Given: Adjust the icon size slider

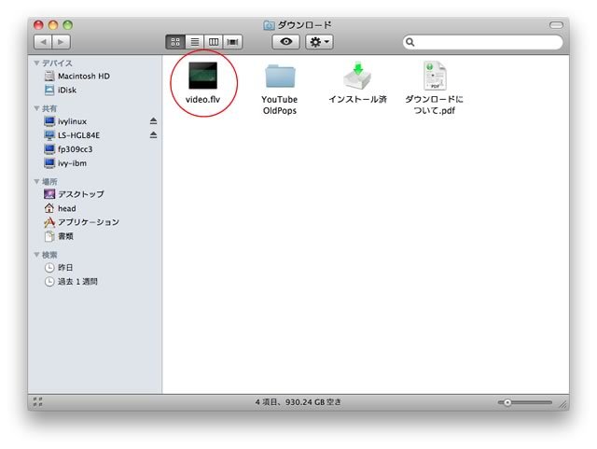Looking at the screenshot, I should [507, 402].
